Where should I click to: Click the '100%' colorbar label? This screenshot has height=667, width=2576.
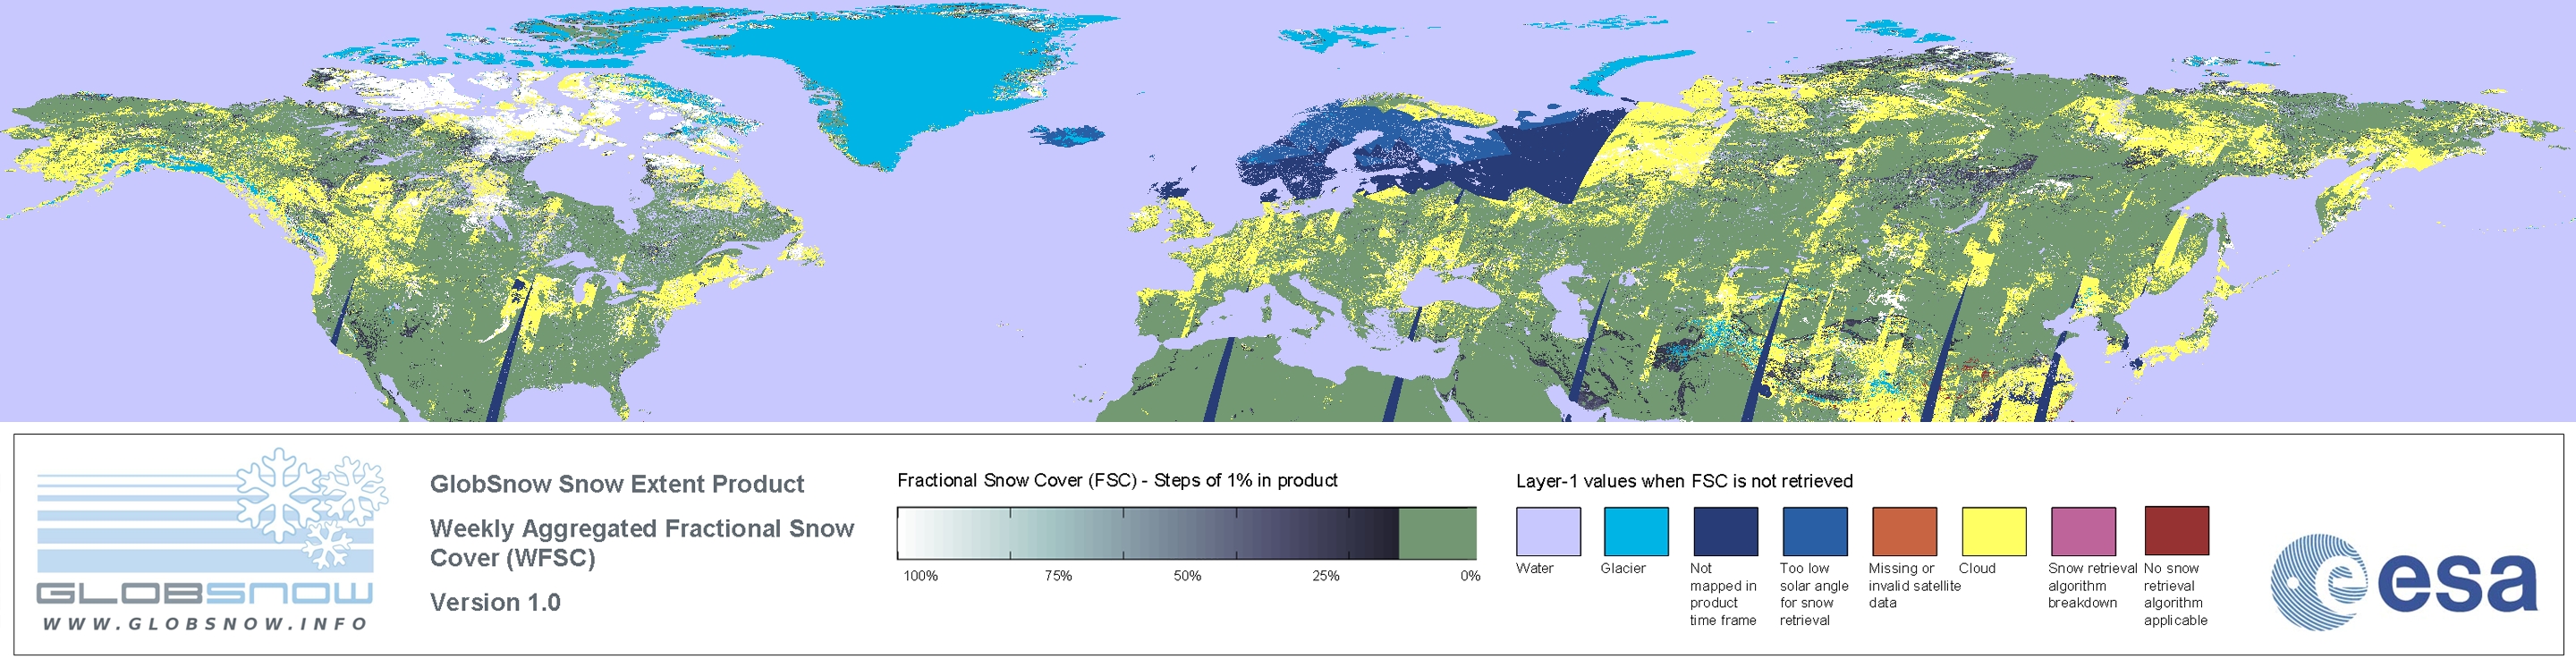point(921,576)
